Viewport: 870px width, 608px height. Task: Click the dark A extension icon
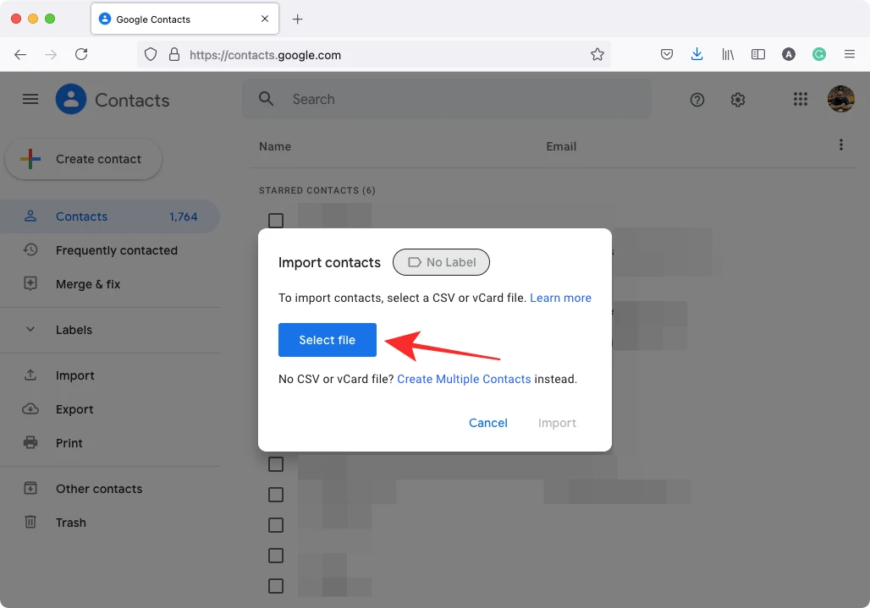[x=789, y=54]
